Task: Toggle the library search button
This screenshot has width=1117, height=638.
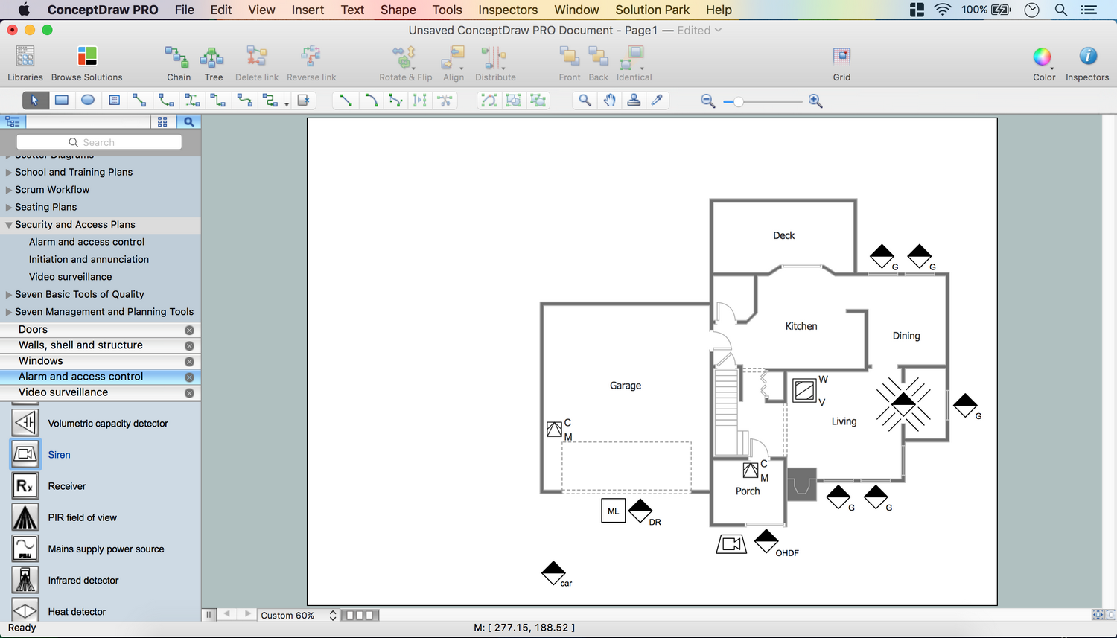Action: [x=188, y=121]
